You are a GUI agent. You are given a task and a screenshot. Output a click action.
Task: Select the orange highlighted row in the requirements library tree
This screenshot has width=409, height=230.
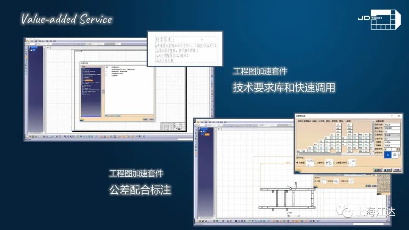pyautogui.click(x=88, y=81)
